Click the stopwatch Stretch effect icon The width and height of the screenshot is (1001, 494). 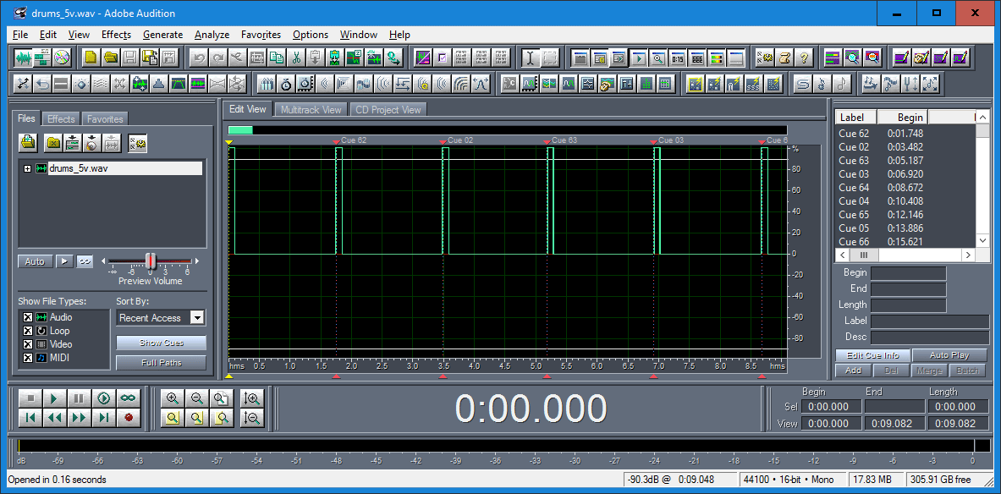[287, 83]
